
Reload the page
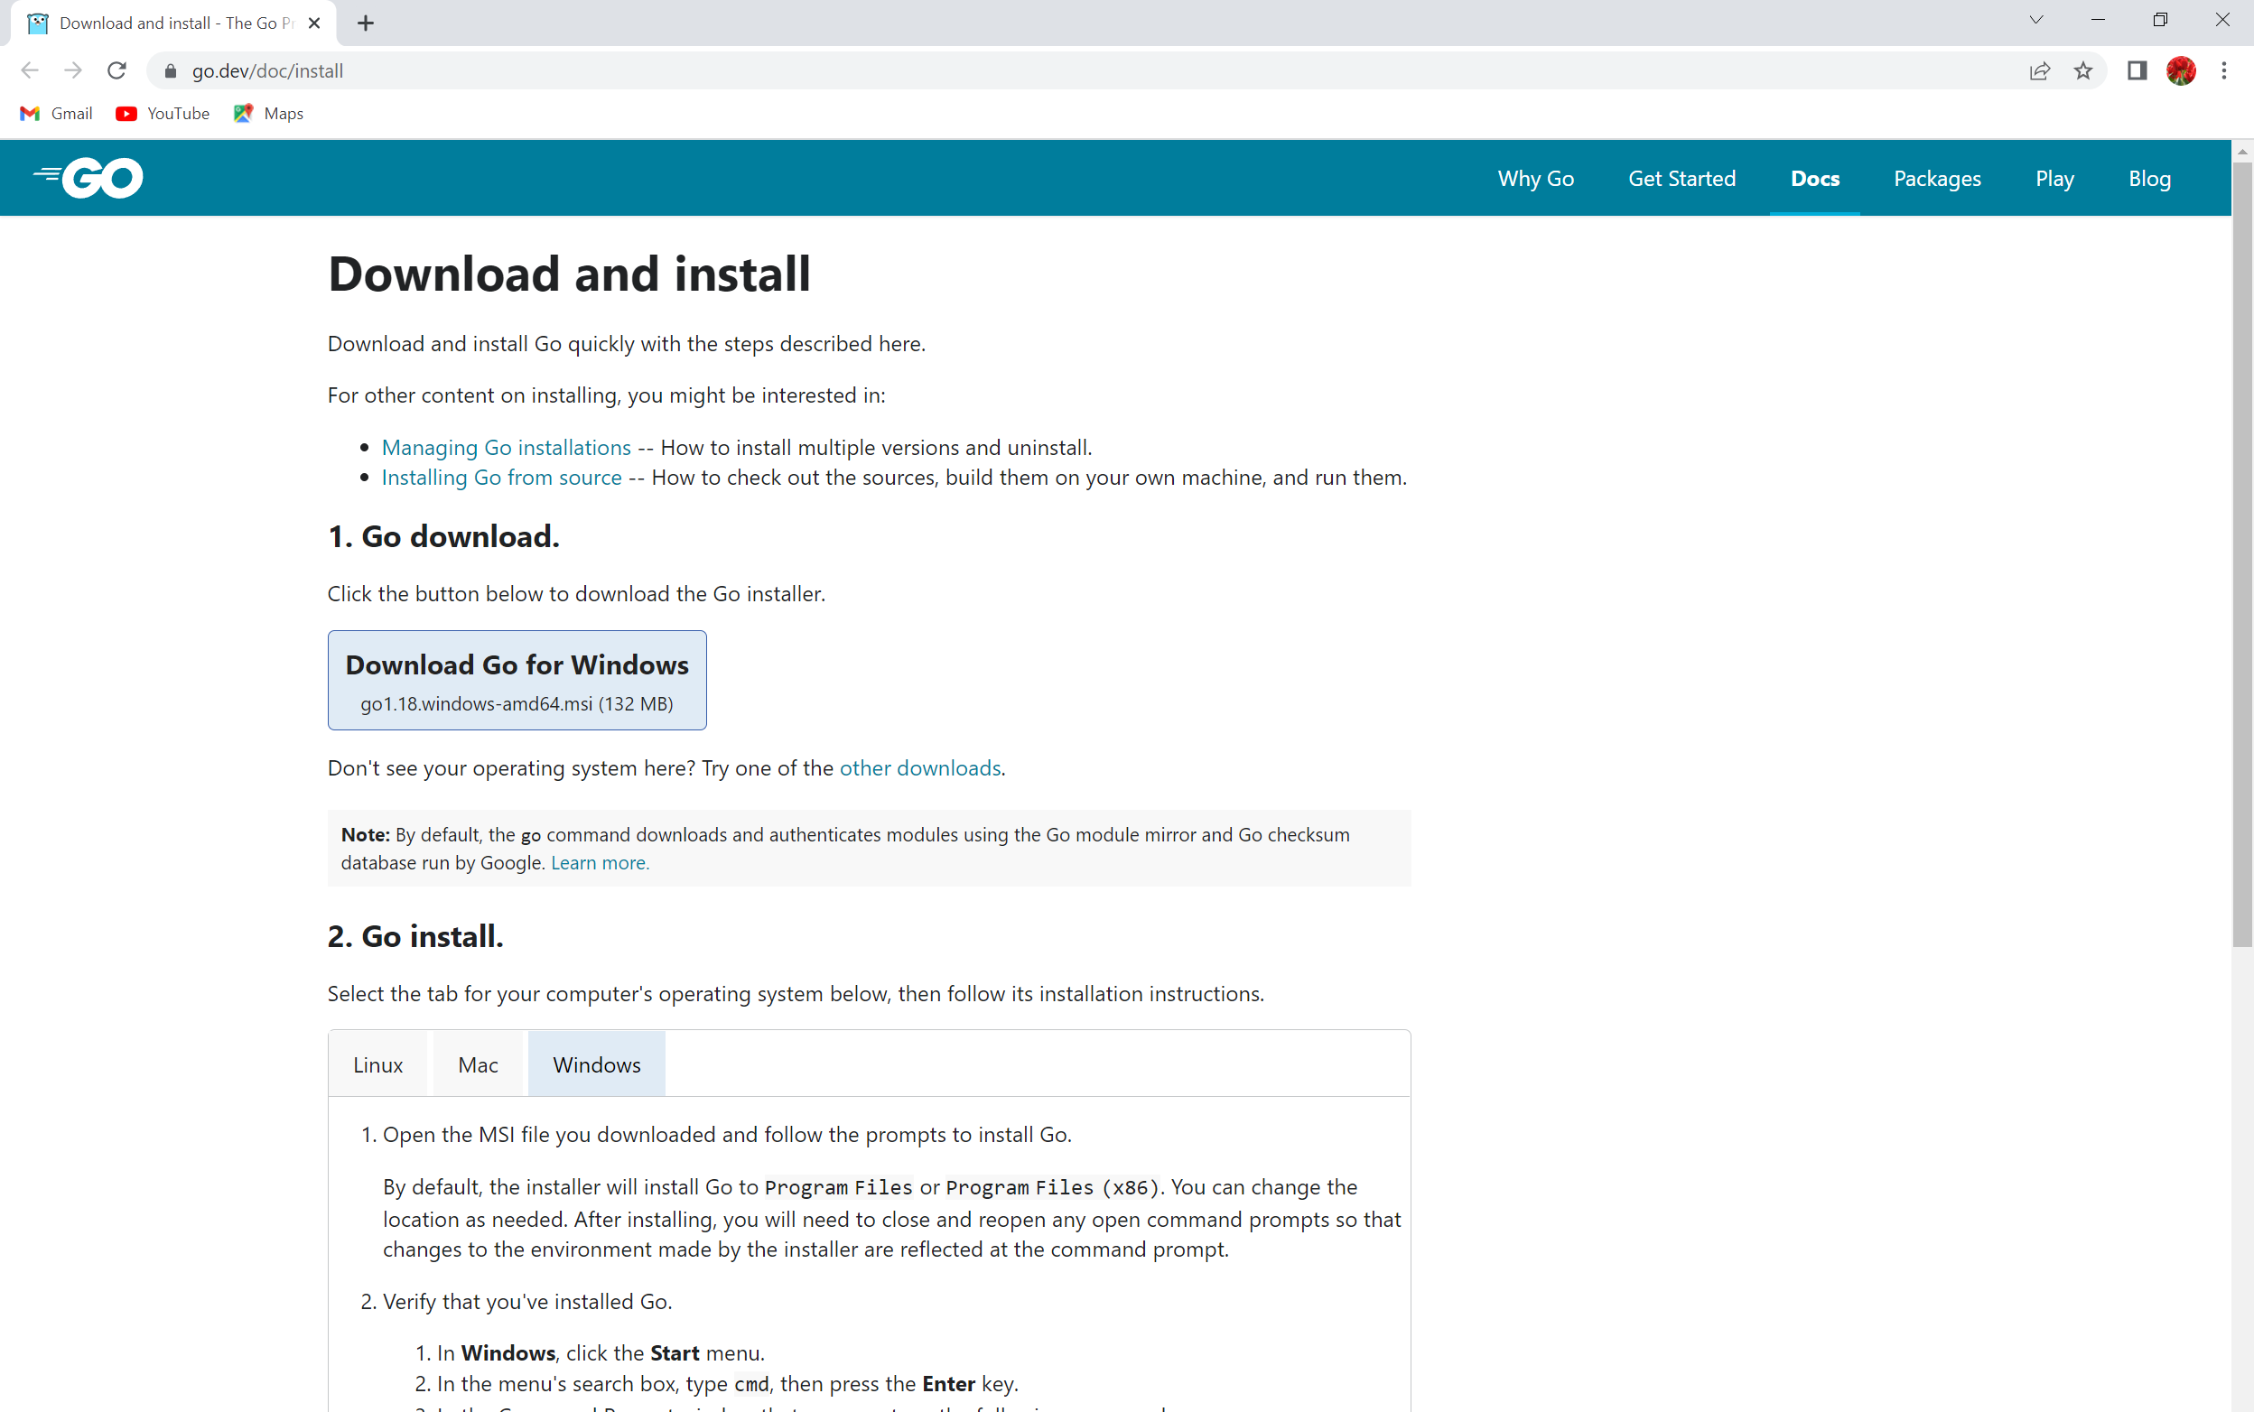click(x=116, y=71)
